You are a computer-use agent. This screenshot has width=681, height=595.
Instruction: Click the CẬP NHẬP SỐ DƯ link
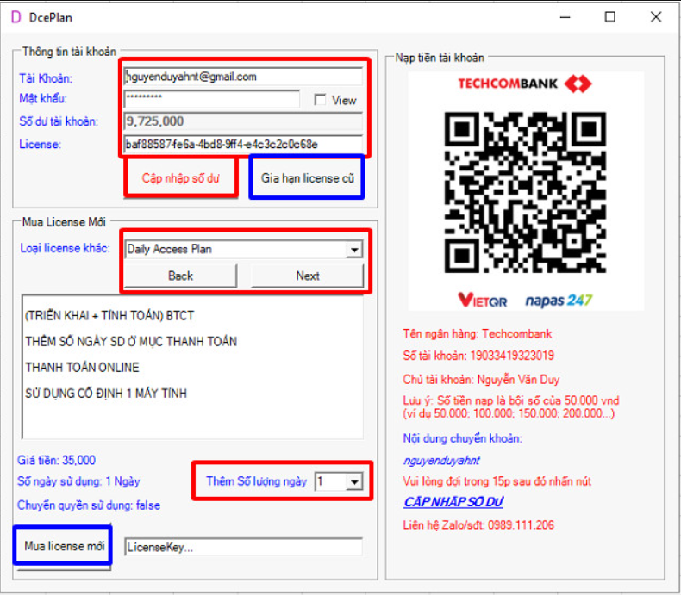pos(453,502)
